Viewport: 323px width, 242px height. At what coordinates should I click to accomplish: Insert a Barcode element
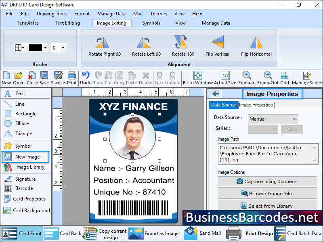pos(18,188)
